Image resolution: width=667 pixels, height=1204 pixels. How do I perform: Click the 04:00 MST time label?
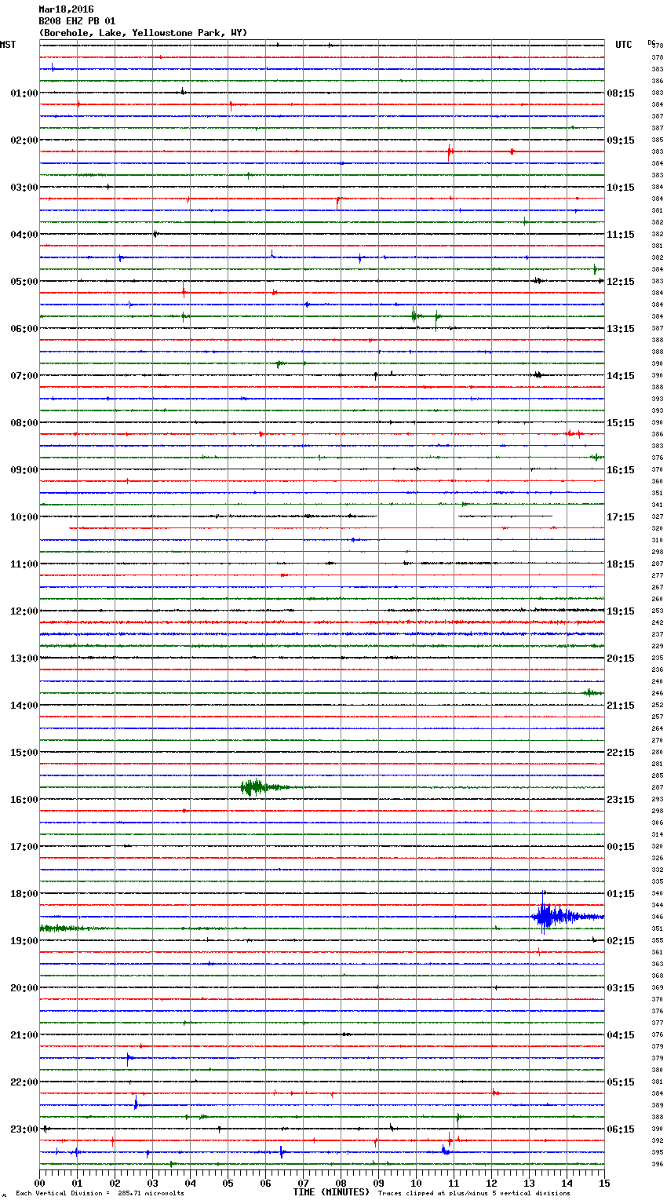point(24,235)
